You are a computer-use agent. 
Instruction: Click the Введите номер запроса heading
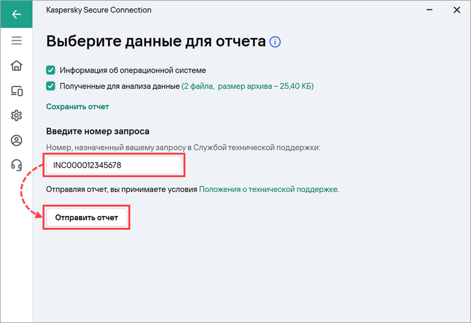pos(98,131)
